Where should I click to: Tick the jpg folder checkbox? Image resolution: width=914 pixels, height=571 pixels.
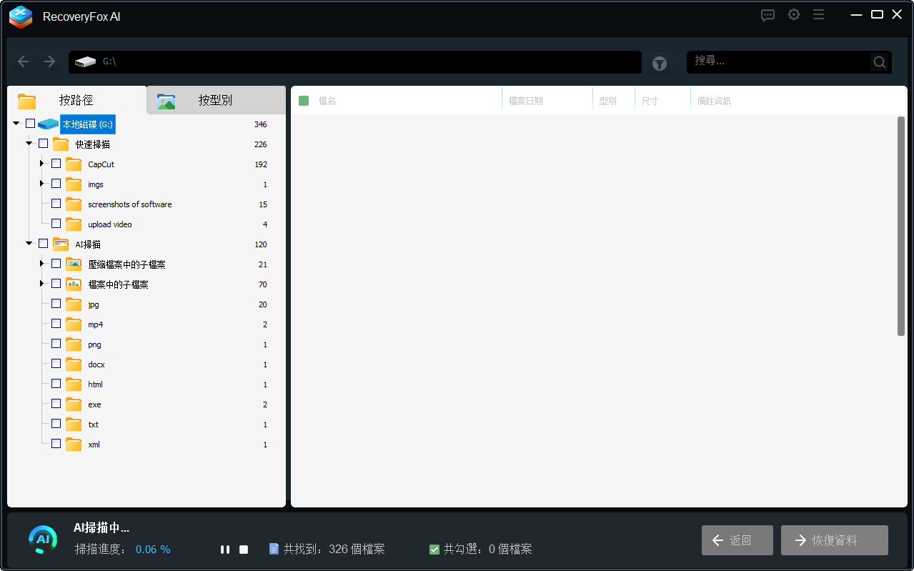[56, 304]
